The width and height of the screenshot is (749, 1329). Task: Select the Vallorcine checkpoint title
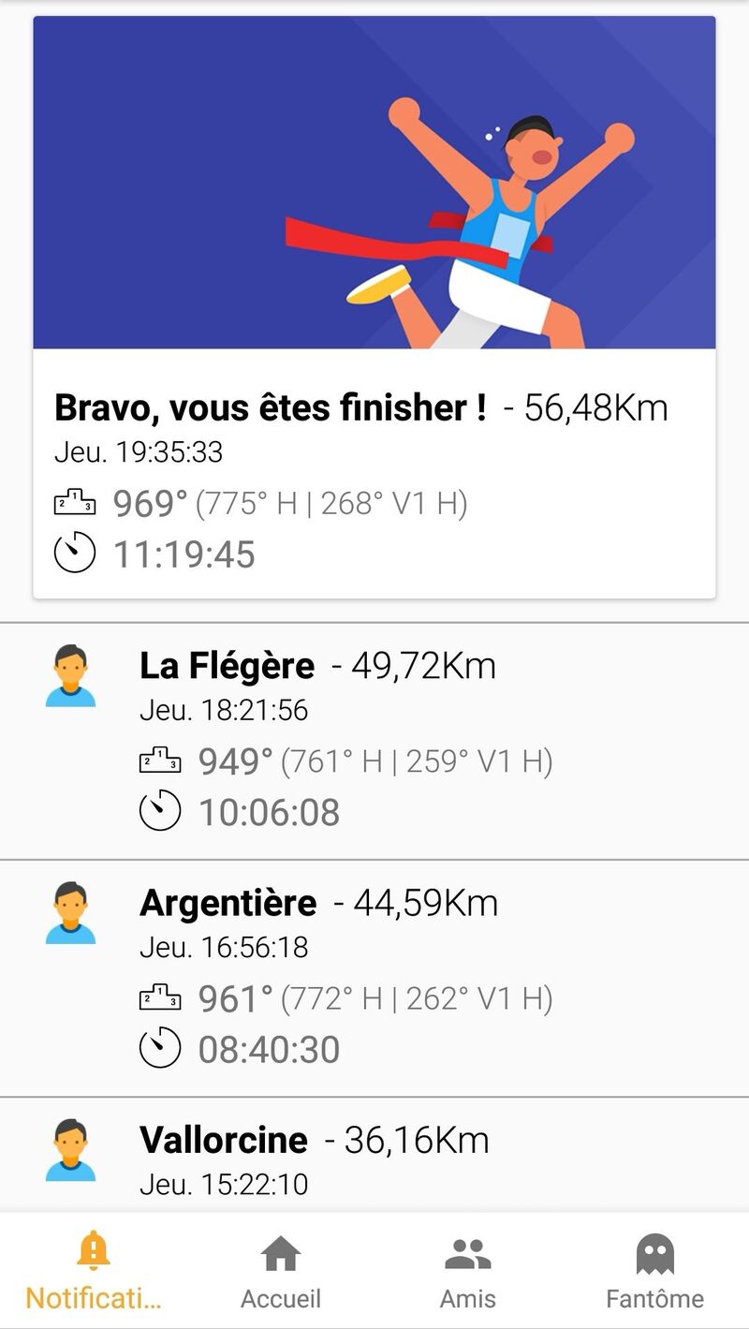coord(223,1140)
